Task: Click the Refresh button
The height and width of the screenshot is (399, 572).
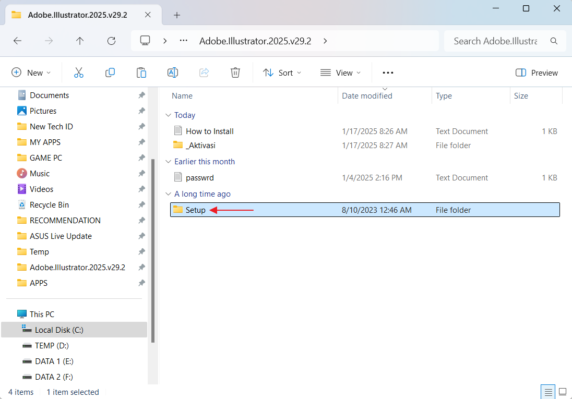Action: pyautogui.click(x=111, y=41)
